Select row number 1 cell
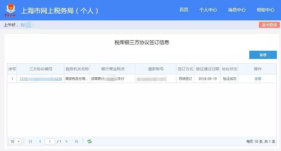281x151 pixels. 12,79
